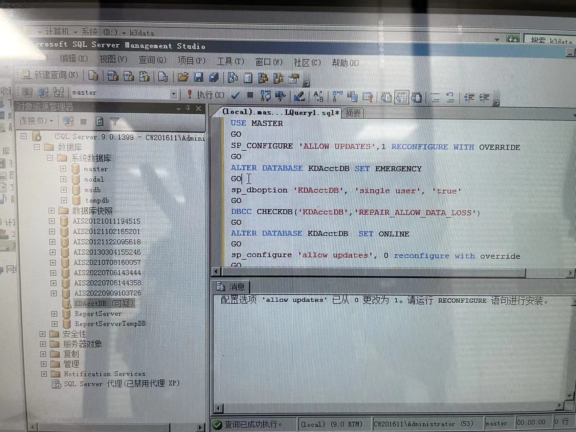576x432 pixels.
Task: Click the Comment out selected lines icon
Action: tap(436, 98)
